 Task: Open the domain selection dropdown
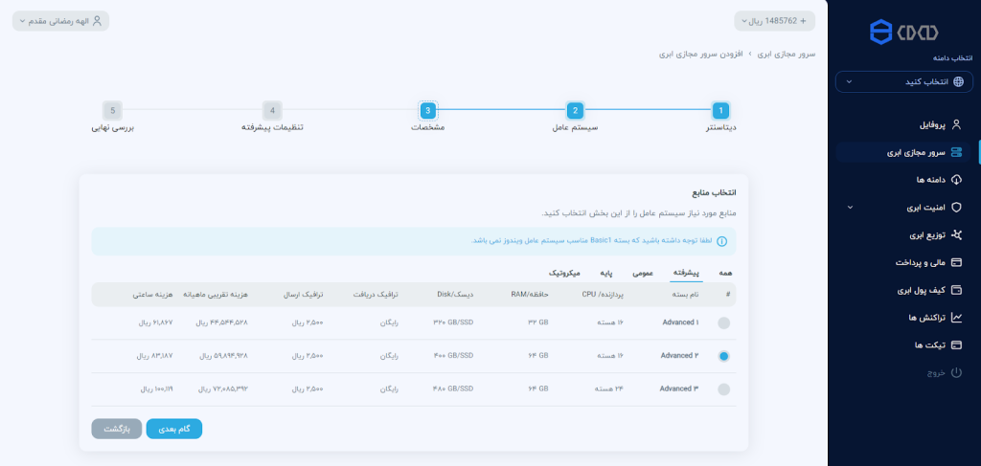tap(903, 81)
